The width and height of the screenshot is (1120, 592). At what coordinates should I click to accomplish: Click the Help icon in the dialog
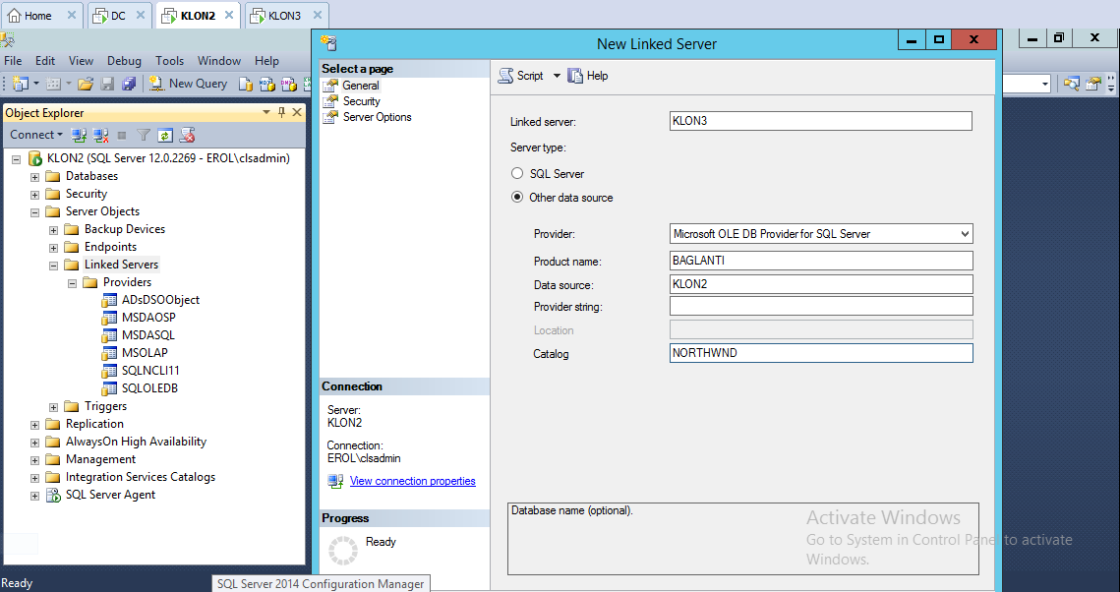pyautogui.click(x=576, y=76)
